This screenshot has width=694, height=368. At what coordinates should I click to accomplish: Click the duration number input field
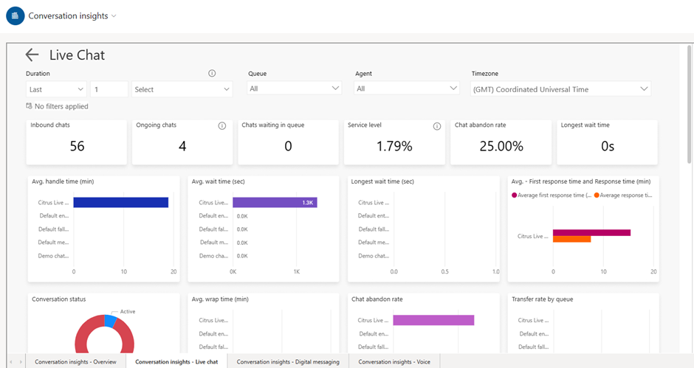(x=109, y=89)
